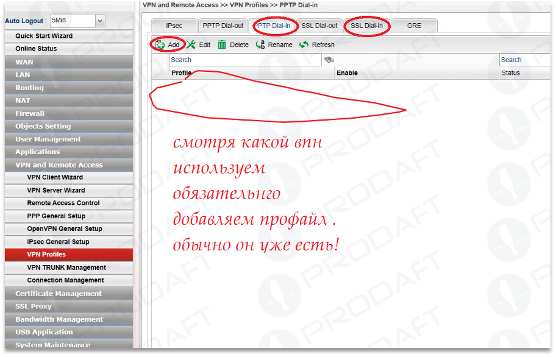Click the Profile search input field
Image resolution: width=556 pixels, height=357 pixels.
[x=245, y=60]
